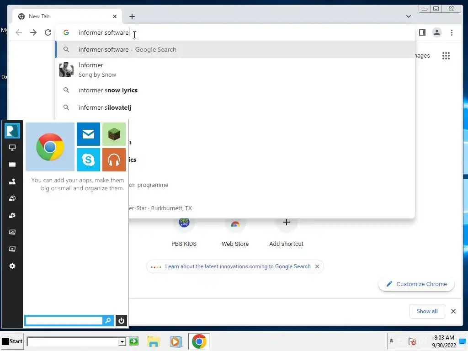Click the run window icon in start sidebar
Viewport: 468px width, 351px height.
pos(12,249)
